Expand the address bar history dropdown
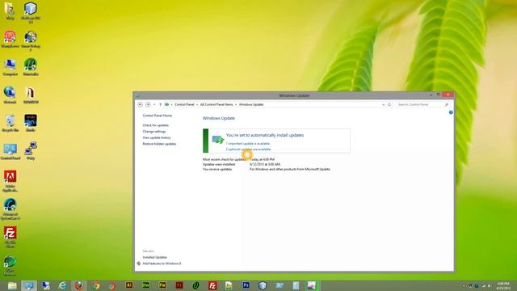 pos(383,104)
